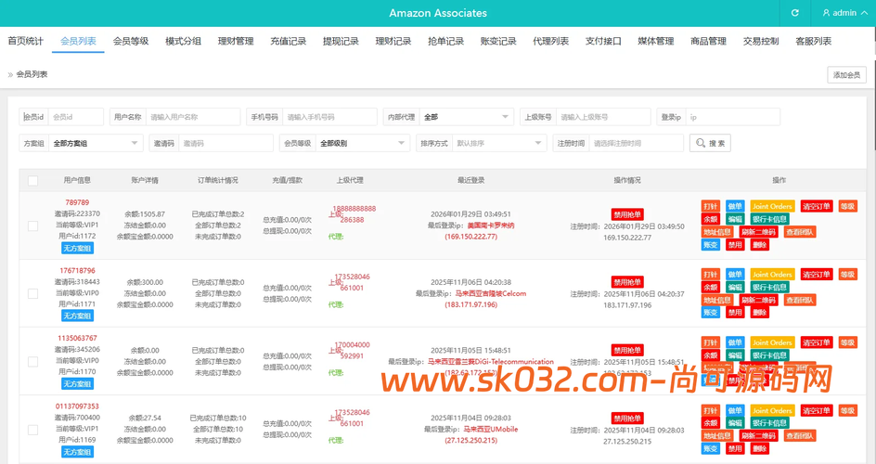Click Joint Orders for user 789789
876x464 pixels.
(772, 206)
